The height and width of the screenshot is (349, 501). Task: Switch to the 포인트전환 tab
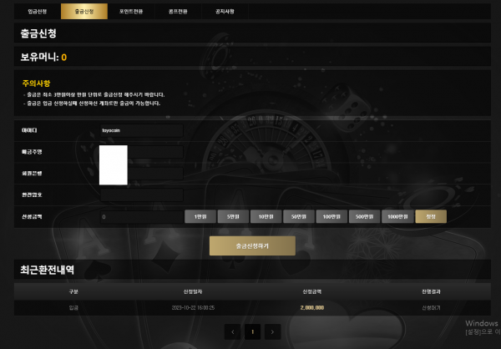coord(131,12)
